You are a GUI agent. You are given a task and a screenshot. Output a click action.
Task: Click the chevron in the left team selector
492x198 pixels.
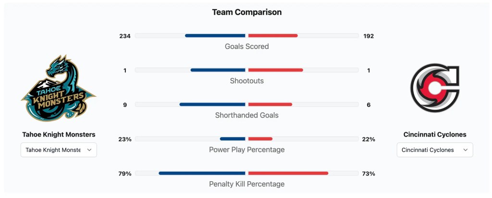(x=89, y=150)
